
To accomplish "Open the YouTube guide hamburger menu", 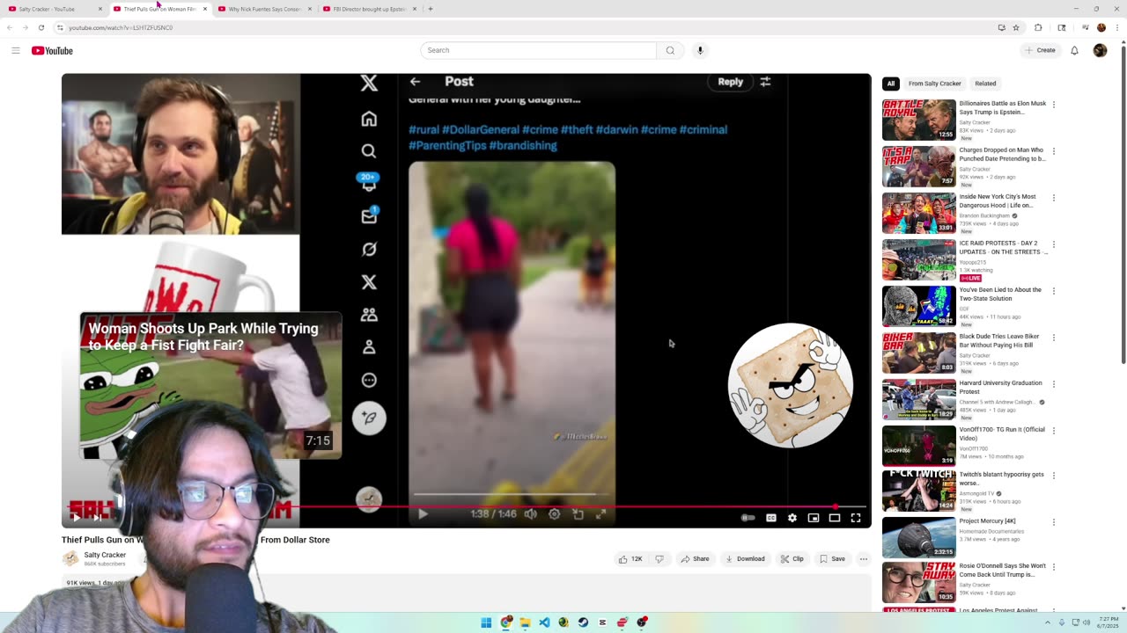I will pos(16,50).
